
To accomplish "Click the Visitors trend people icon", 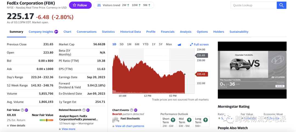I will click(x=99, y=5).
